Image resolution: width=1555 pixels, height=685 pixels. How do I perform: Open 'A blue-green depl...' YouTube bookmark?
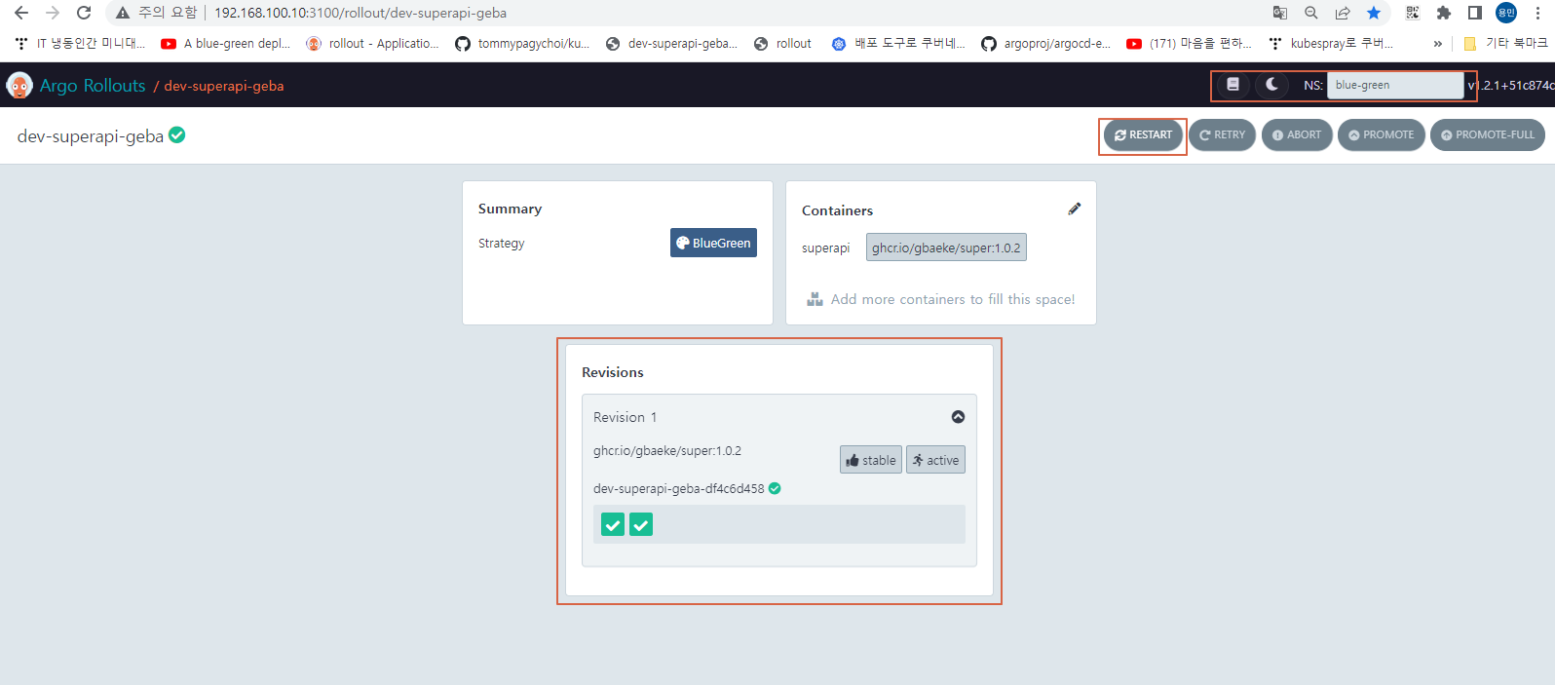coord(226,44)
